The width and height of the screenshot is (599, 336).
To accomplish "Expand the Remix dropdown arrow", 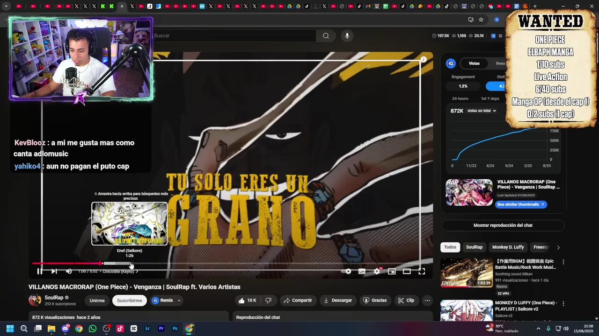I will click(x=179, y=301).
